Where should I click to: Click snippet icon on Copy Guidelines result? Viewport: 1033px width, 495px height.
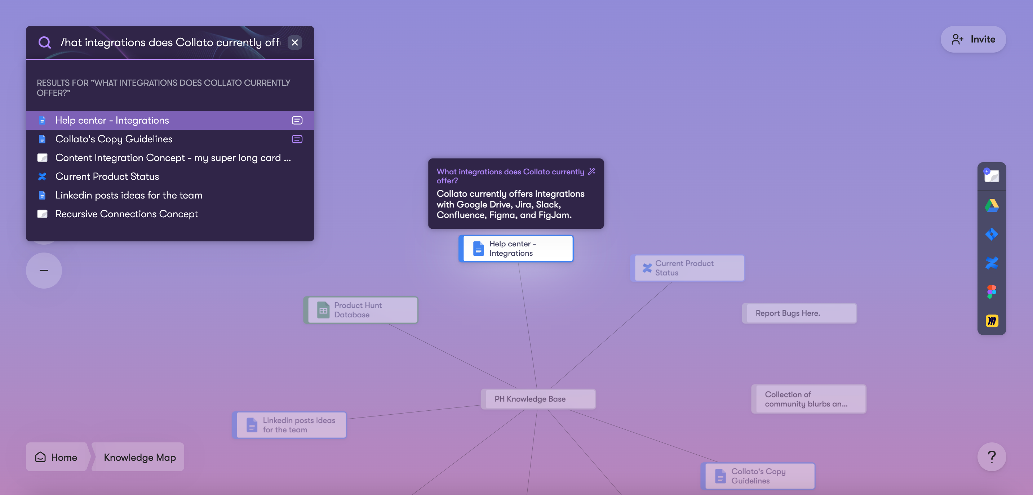[x=297, y=139]
